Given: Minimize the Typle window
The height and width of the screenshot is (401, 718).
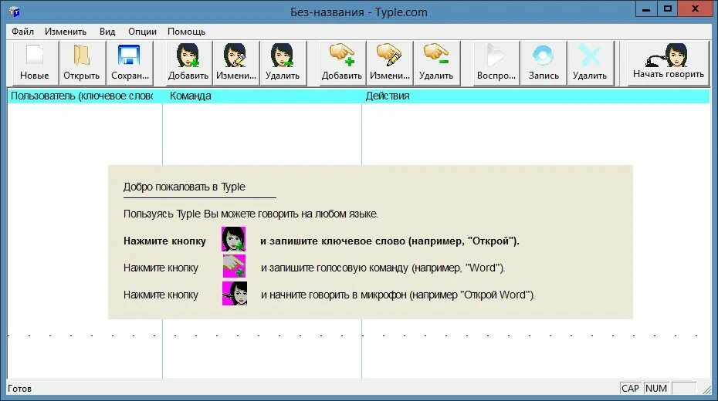Looking at the screenshot, I should click(646, 9).
